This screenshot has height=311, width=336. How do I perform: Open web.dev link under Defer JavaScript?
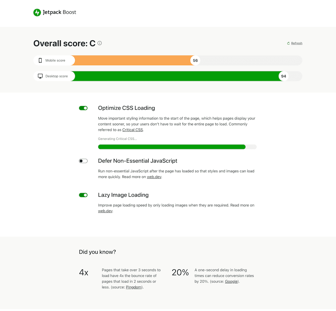154,177
